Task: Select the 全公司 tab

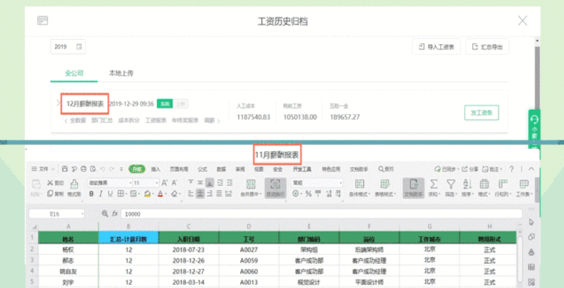Action: coord(74,73)
